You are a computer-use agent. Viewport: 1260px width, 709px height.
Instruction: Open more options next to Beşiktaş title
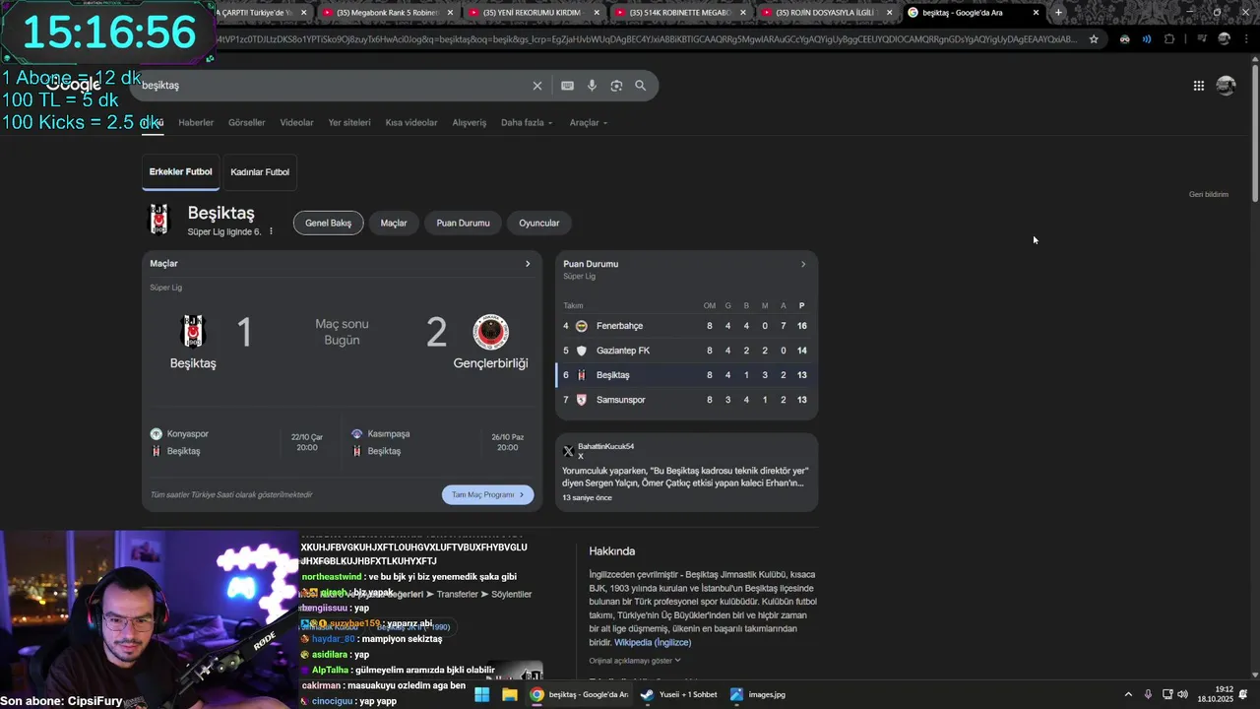tap(271, 231)
